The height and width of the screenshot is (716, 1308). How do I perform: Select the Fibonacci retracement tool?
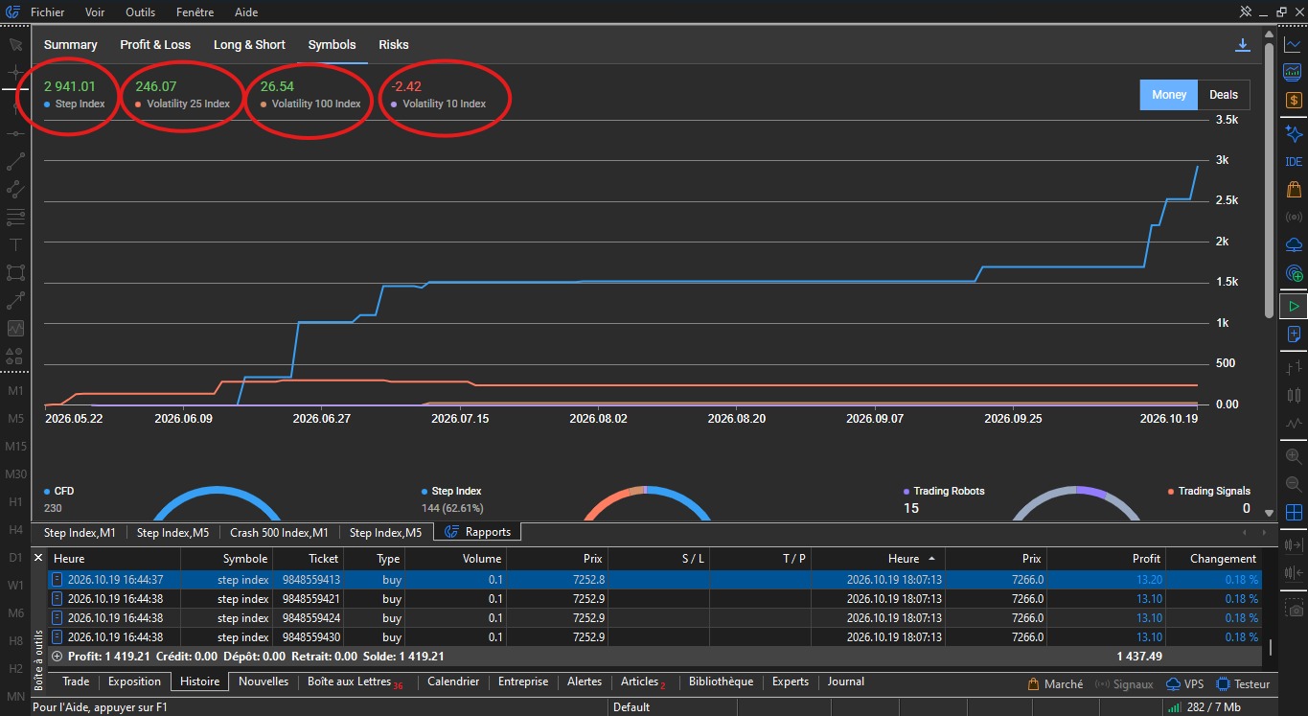(x=15, y=217)
